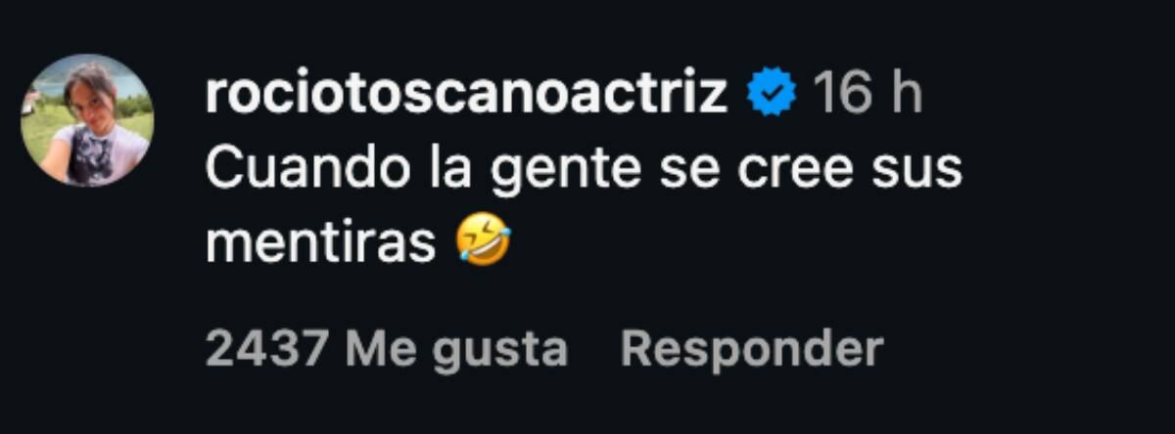
Task: Click the word 'mentiras' in the comment
Action: tap(321, 242)
